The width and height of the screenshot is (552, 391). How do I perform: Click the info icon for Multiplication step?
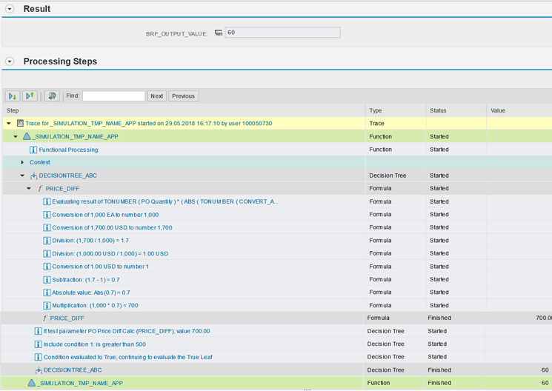(47, 305)
